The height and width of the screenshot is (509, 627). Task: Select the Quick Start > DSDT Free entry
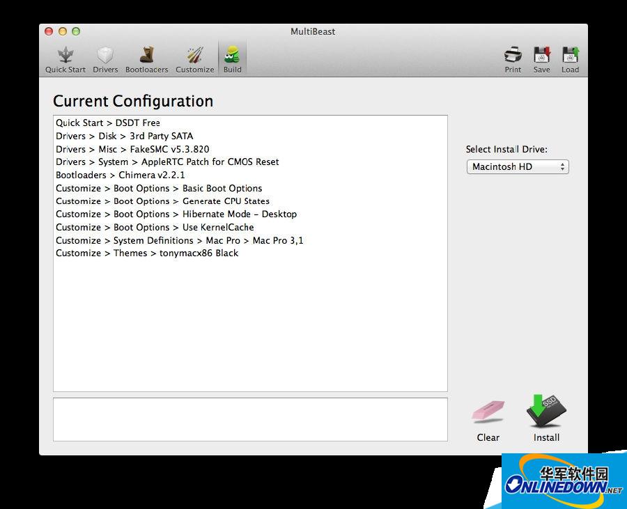tap(108, 123)
